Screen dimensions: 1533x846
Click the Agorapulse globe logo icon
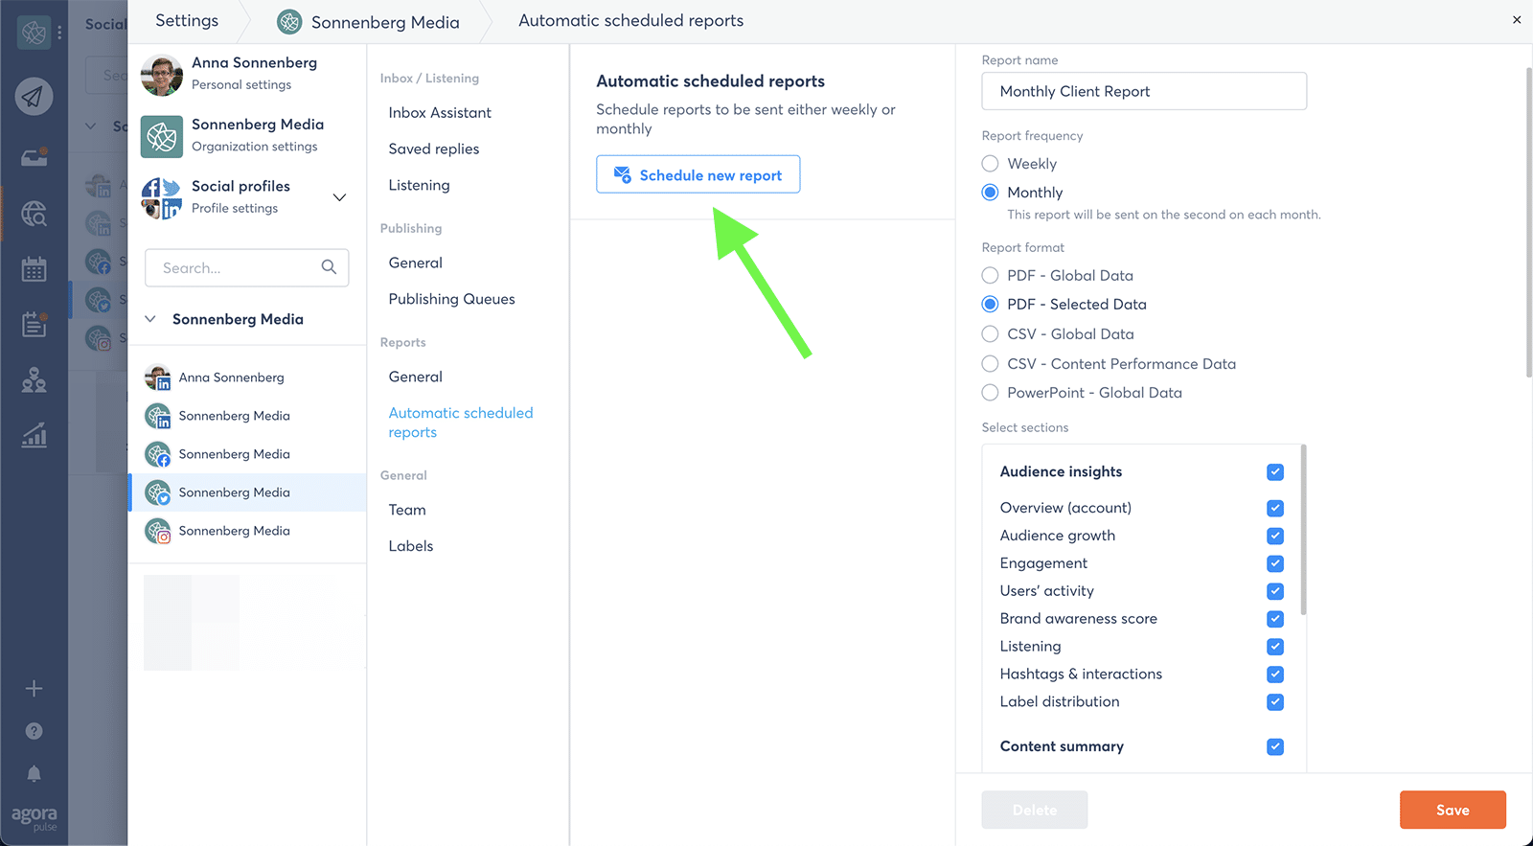[34, 33]
